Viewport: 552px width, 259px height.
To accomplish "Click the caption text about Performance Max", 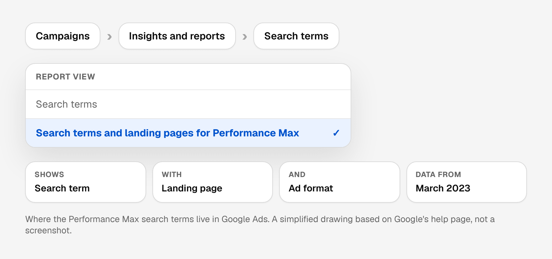I will [x=260, y=225].
